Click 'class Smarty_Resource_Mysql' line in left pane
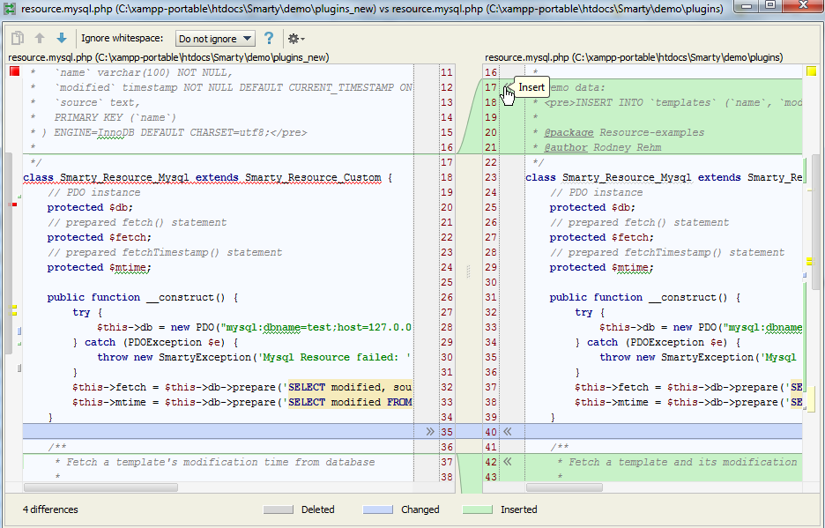This screenshot has width=825, height=528. coord(207,177)
